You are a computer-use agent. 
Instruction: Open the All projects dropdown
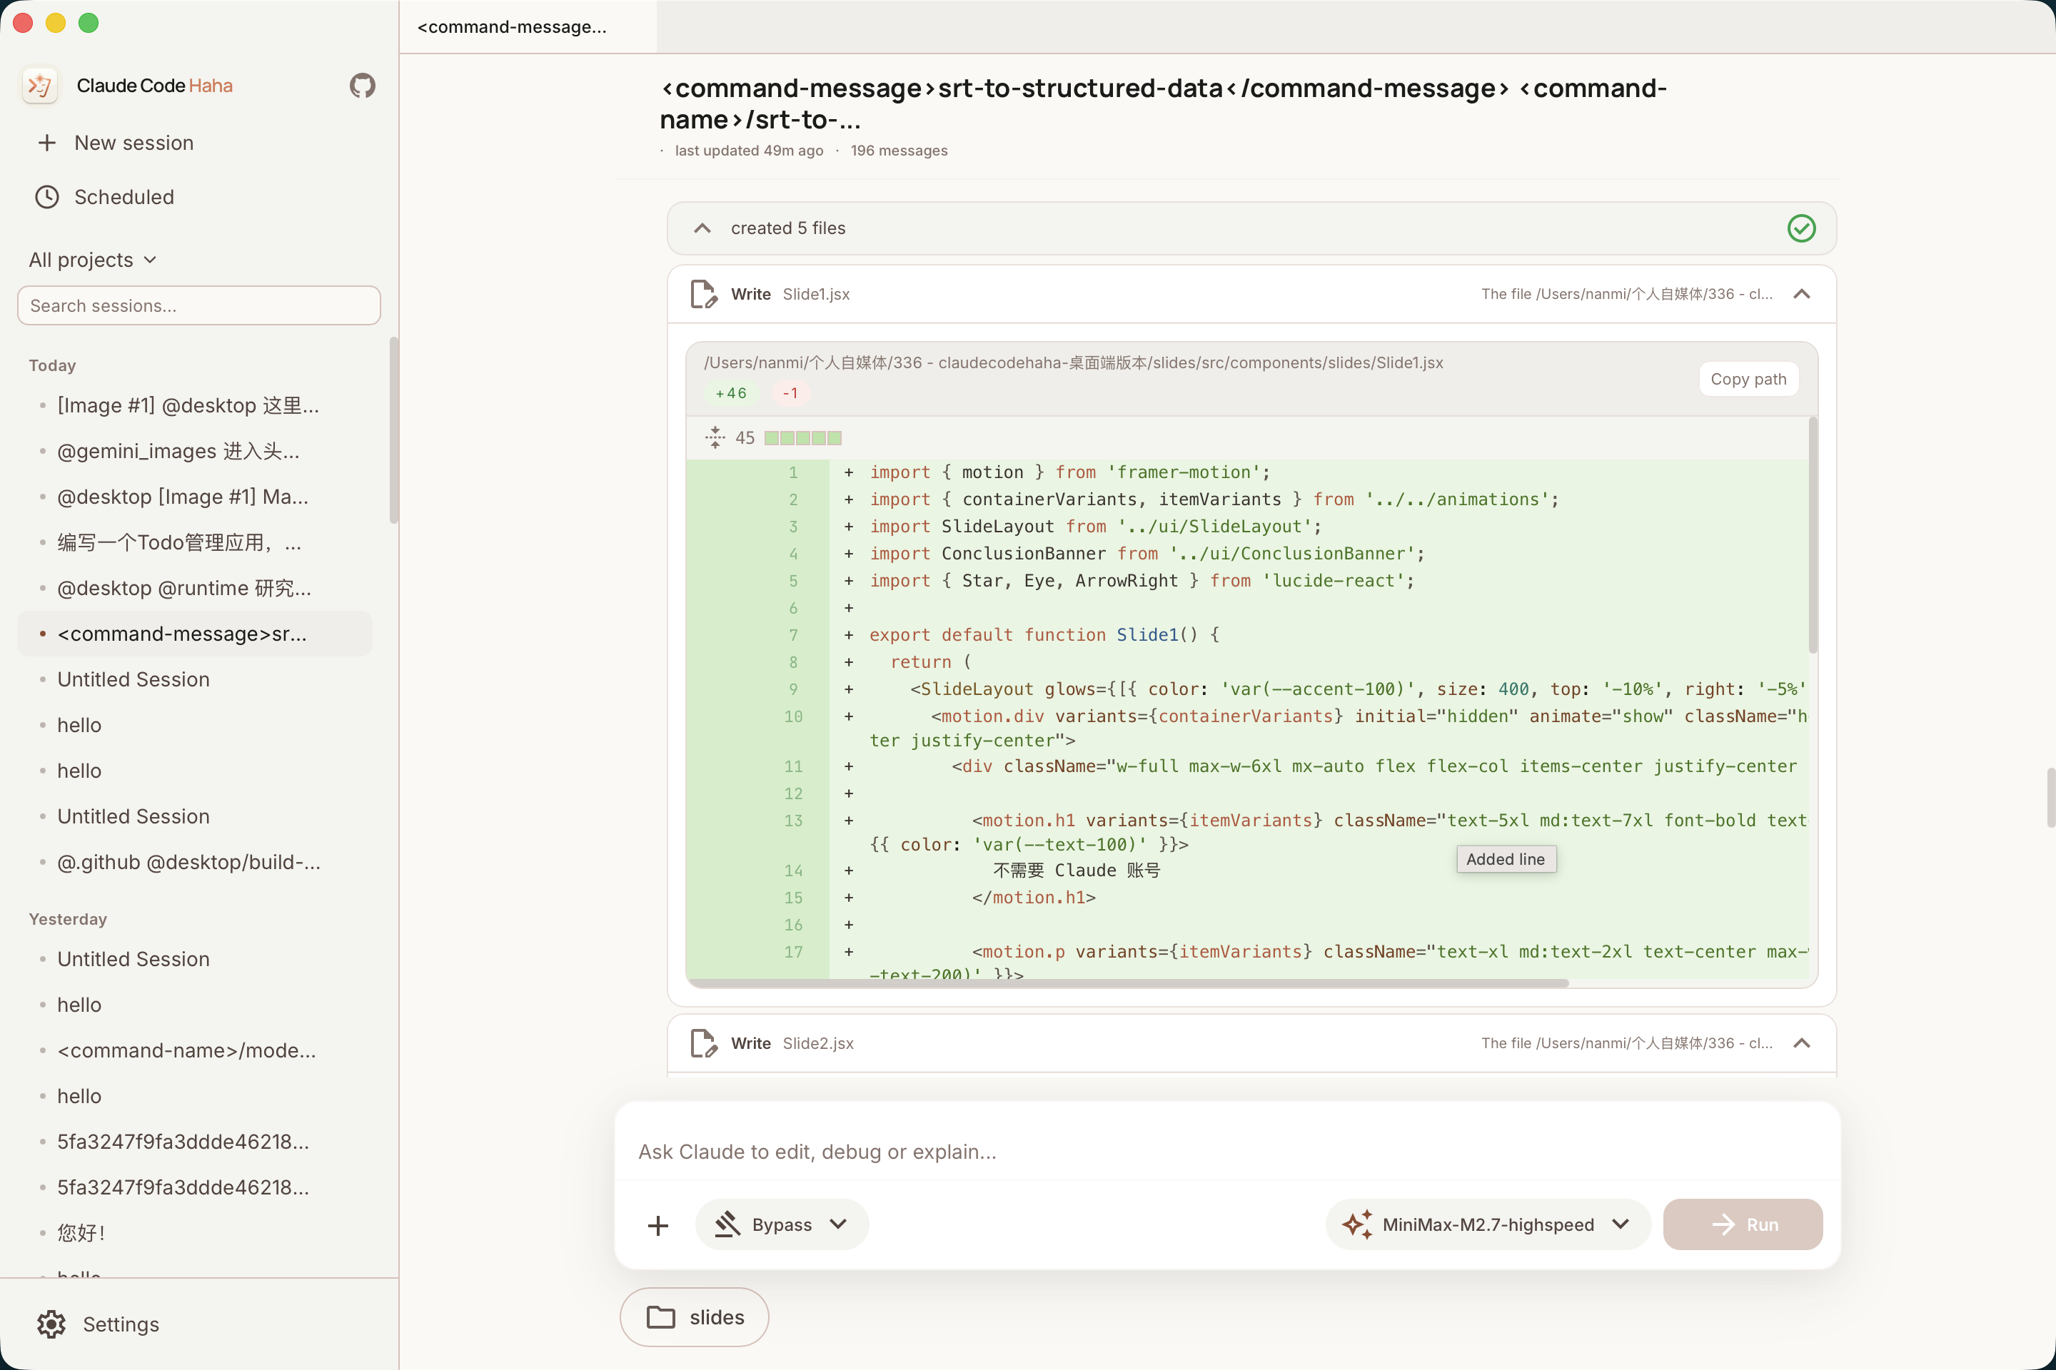click(92, 258)
